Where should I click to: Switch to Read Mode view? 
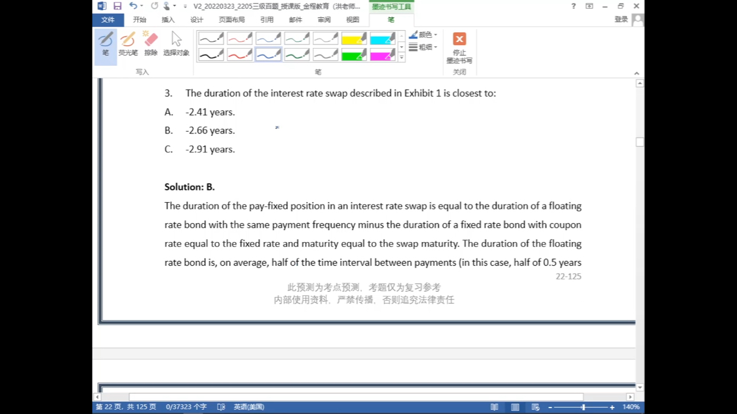494,407
